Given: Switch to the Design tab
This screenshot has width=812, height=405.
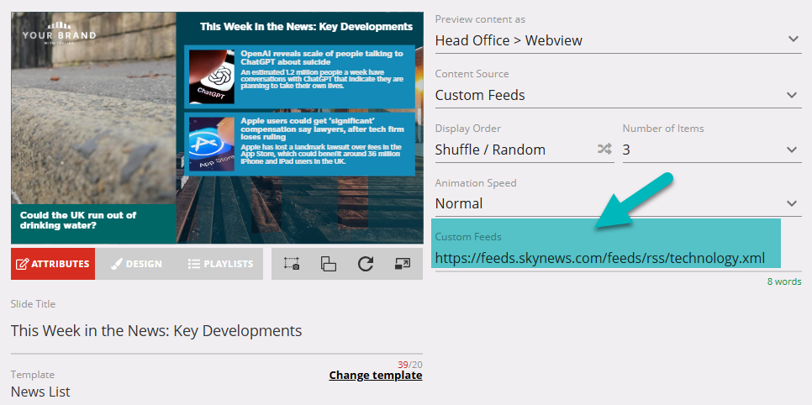Looking at the screenshot, I should [136, 264].
